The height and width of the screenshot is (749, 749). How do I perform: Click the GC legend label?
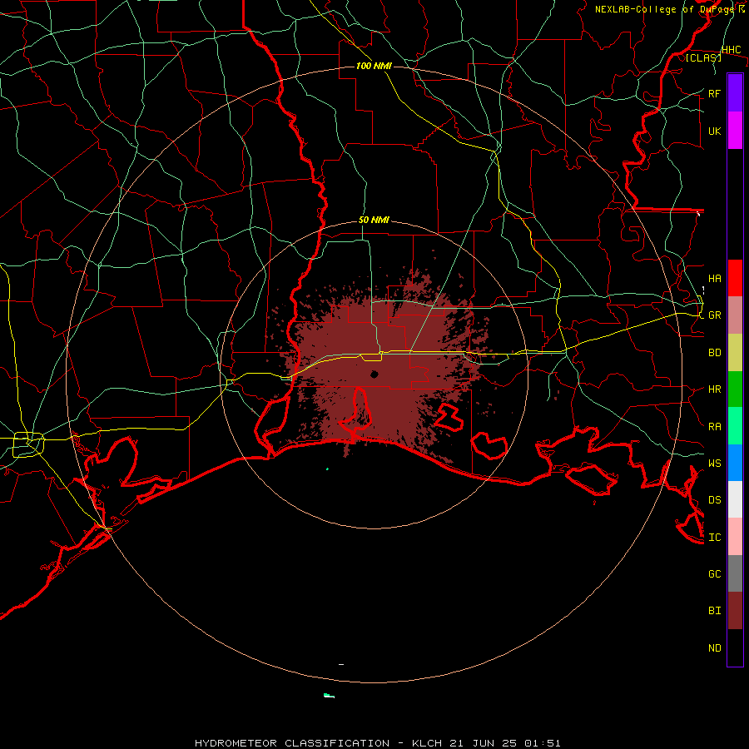pyautogui.click(x=714, y=573)
